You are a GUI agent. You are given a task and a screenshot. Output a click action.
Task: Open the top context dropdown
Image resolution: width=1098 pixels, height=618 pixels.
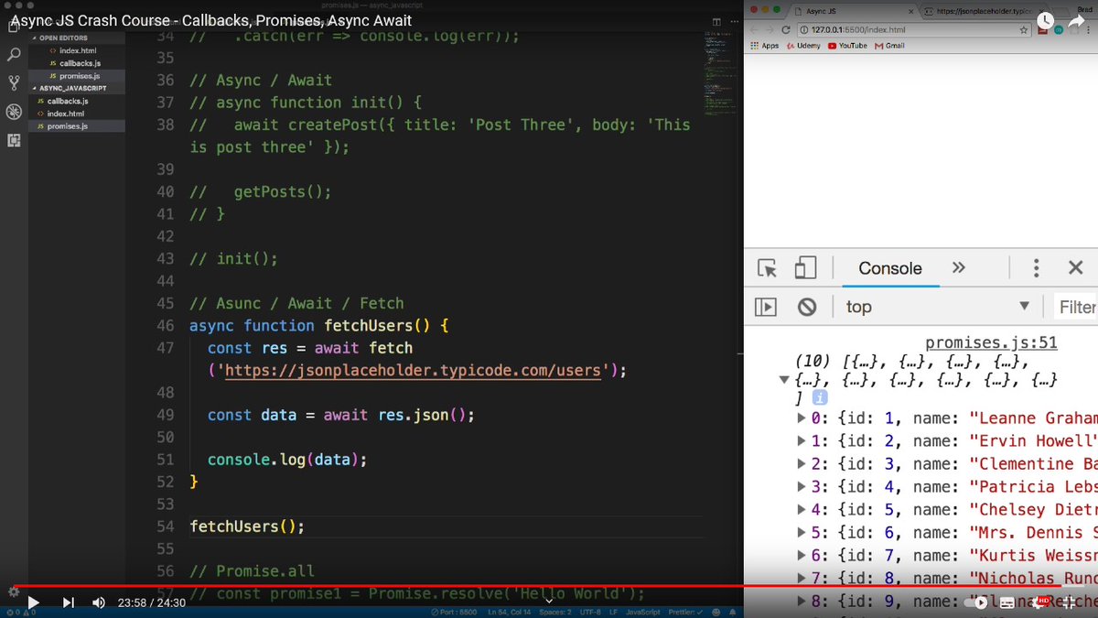[x=937, y=307]
